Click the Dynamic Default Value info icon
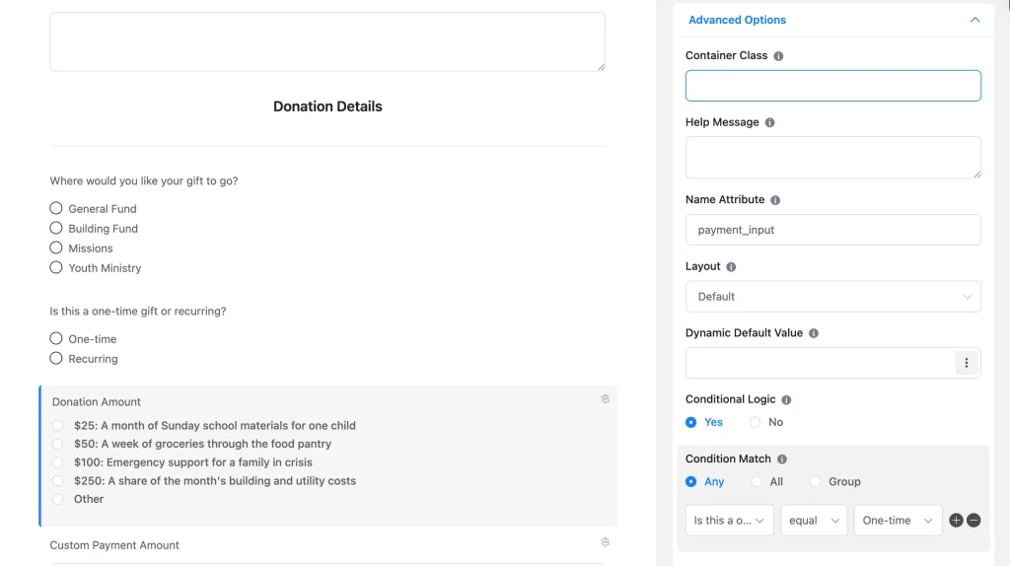The height and width of the screenshot is (566, 1010). [x=814, y=333]
